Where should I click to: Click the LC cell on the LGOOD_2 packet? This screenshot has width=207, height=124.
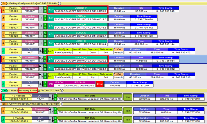pos(51,59)
